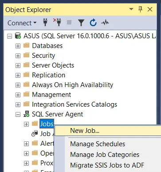Click the Filter funnel icon
161x172 pixels.
point(81,23)
